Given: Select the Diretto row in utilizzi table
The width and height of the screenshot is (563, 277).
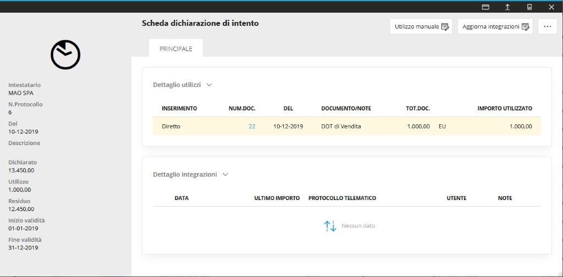Looking at the screenshot, I should point(171,126).
